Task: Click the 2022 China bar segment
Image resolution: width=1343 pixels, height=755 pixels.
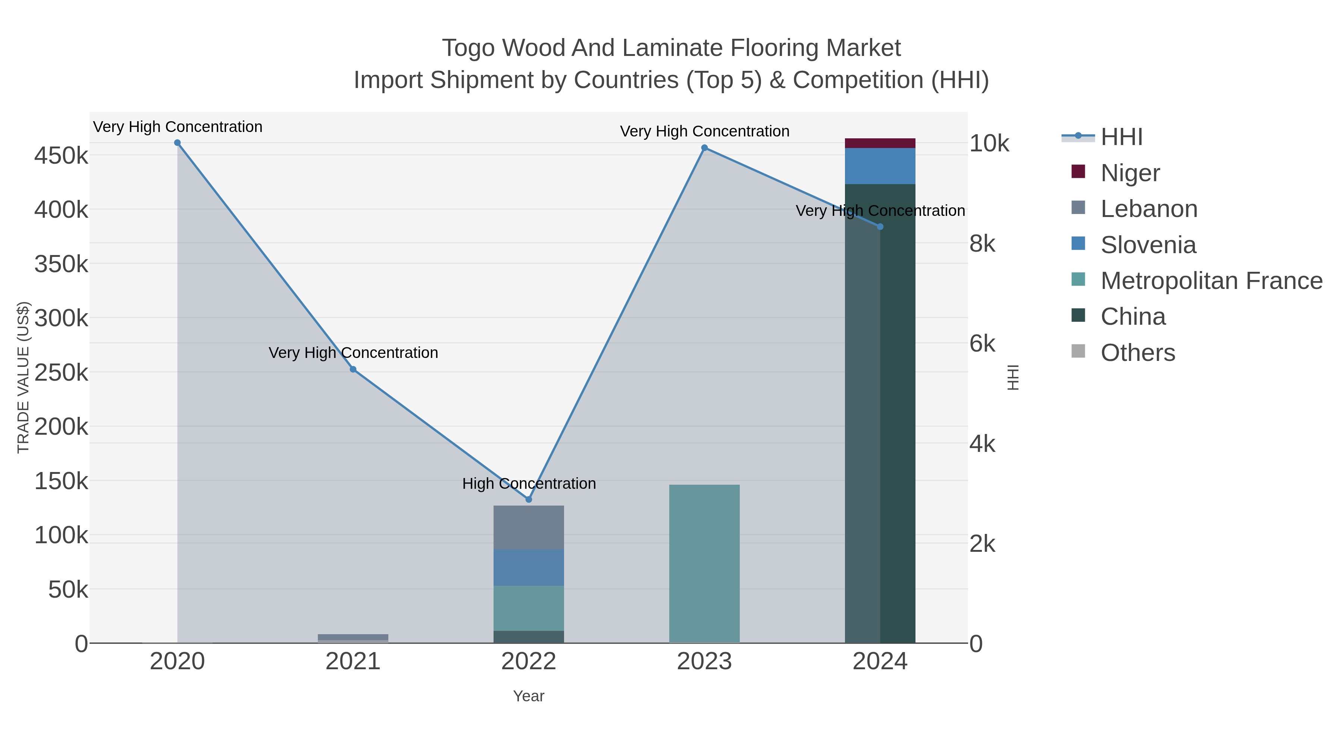Action: click(529, 637)
